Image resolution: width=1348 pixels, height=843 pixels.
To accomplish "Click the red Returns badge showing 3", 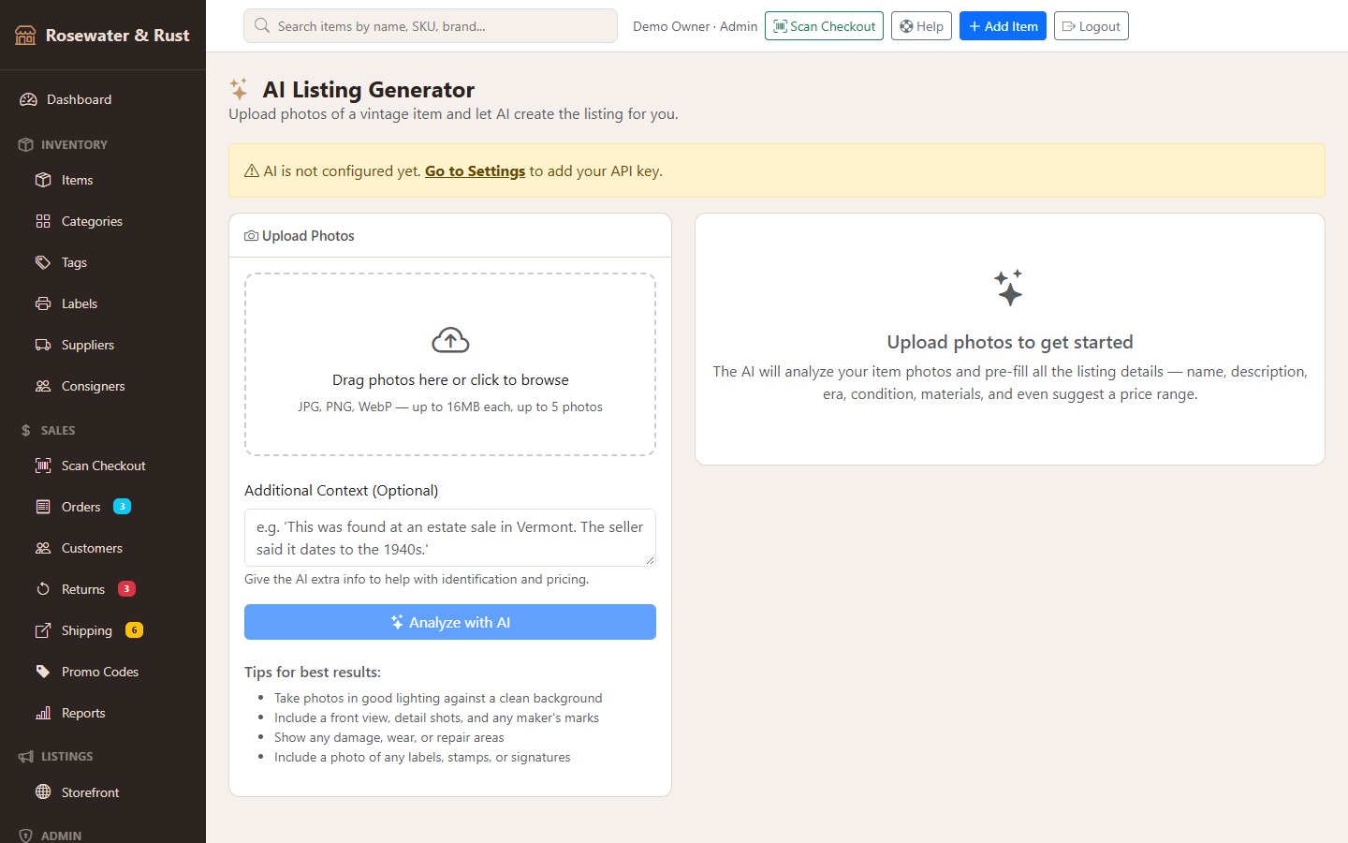I will point(126,589).
